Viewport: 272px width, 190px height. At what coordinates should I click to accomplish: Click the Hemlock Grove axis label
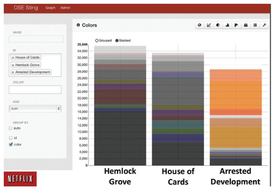tap(120, 176)
